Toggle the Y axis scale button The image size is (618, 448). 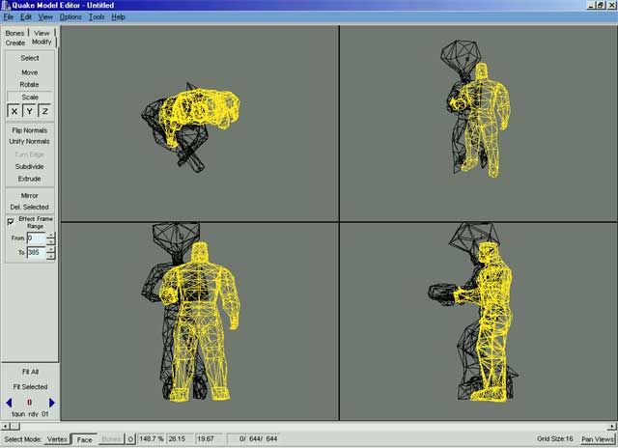click(x=29, y=111)
